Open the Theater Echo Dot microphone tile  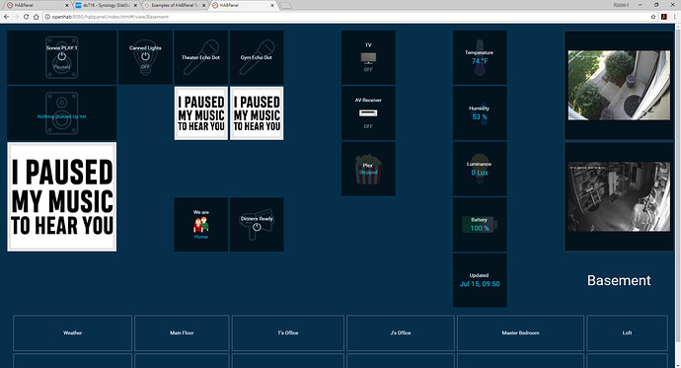click(x=200, y=57)
